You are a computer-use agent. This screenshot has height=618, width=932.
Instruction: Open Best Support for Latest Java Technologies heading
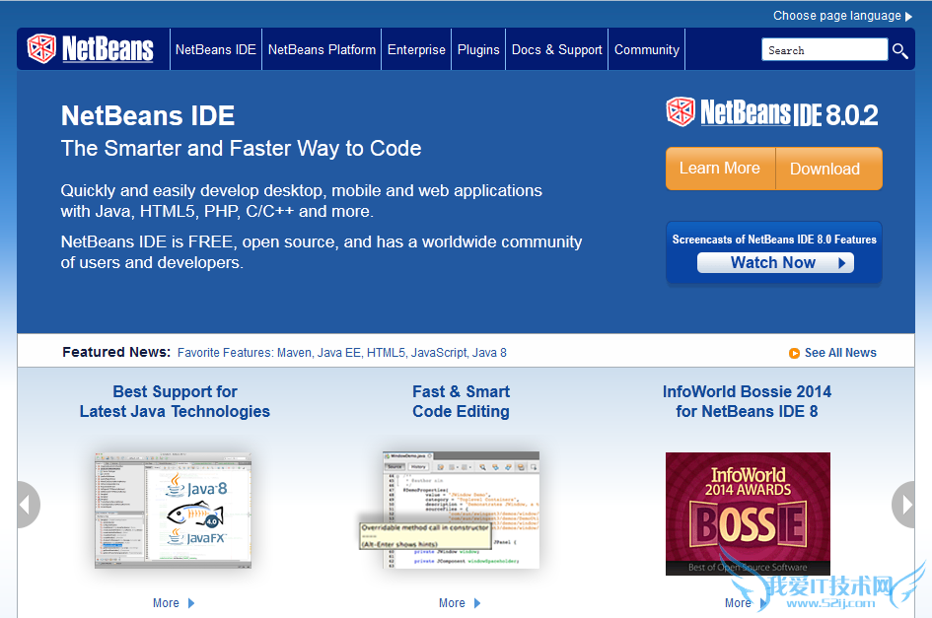coord(175,402)
